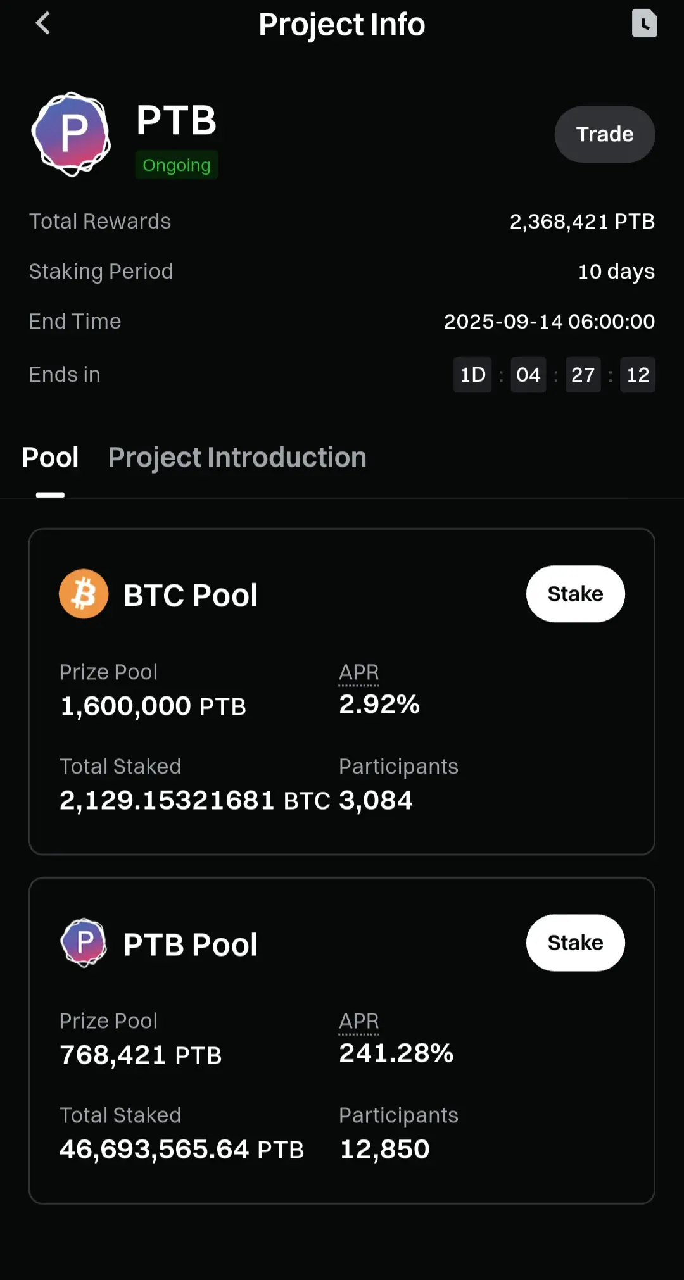Stake in the PTB Pool
The width and height of the screenshot is (684, 1280).
point(575,943)
